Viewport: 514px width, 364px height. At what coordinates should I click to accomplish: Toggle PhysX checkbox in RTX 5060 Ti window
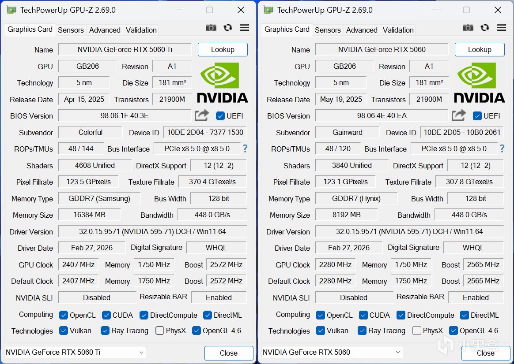pyautogui.click(x=160, y=331)
